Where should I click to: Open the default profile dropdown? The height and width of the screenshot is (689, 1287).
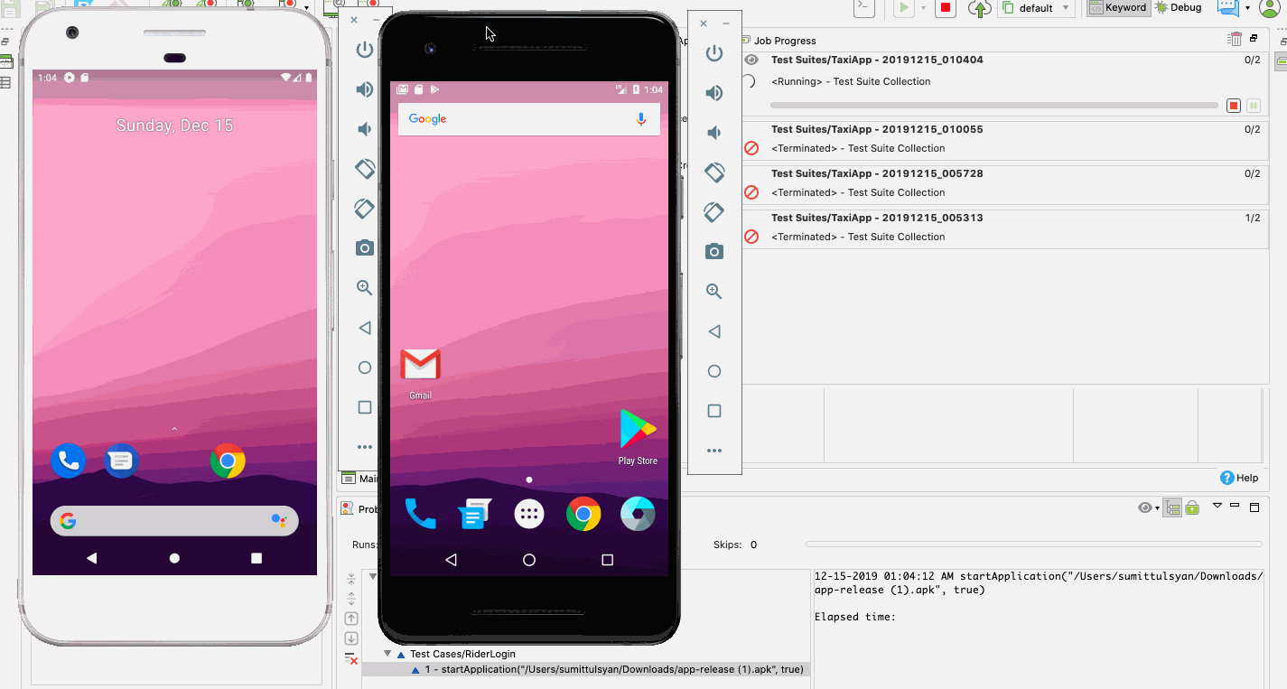click(1036, 8)
